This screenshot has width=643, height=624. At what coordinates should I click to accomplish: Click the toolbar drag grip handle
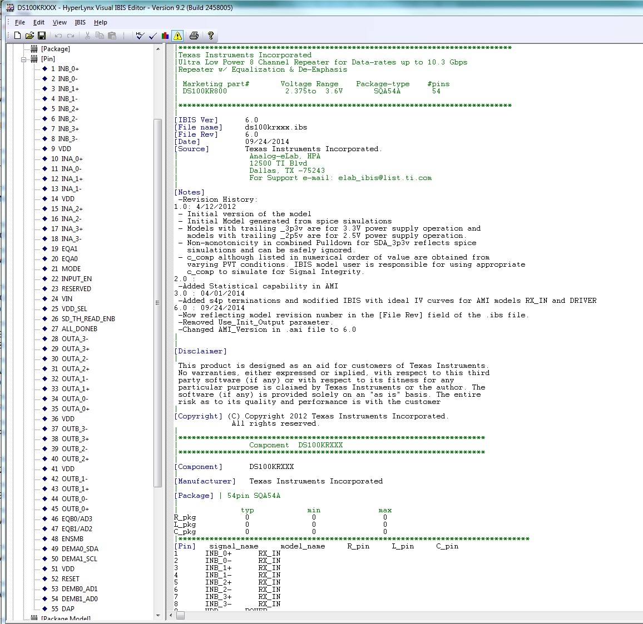(8, 36)
